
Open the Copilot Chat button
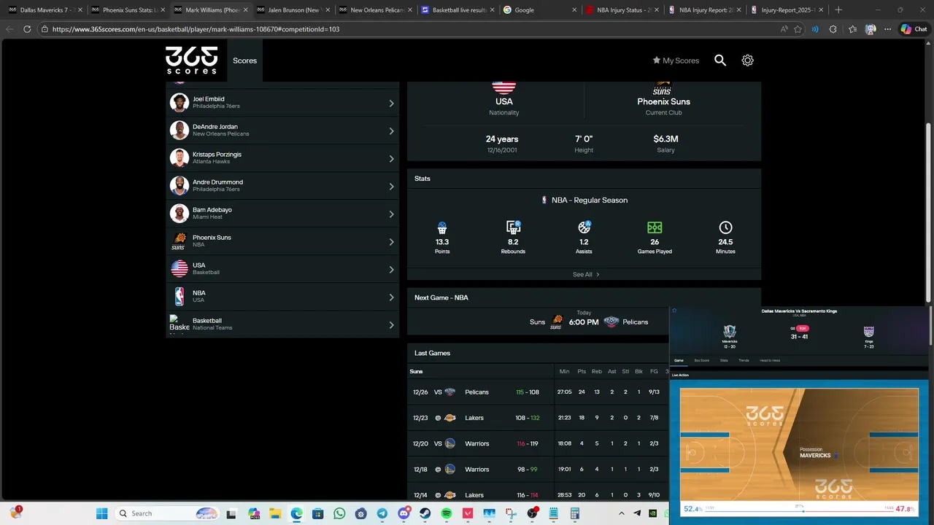point(914,29)
